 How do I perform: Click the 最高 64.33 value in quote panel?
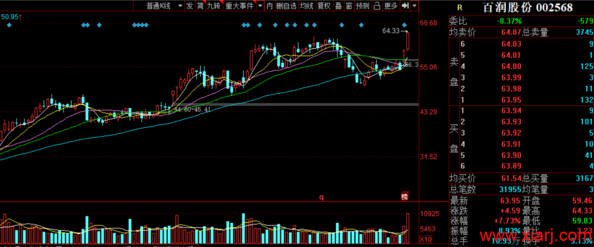[x=583, y=211]
